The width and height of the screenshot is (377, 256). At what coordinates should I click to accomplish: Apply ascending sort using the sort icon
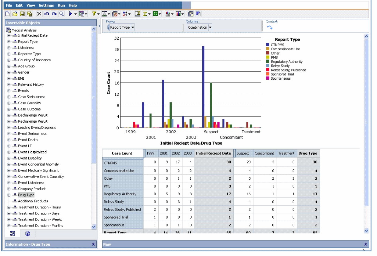(x=124, y=14)
